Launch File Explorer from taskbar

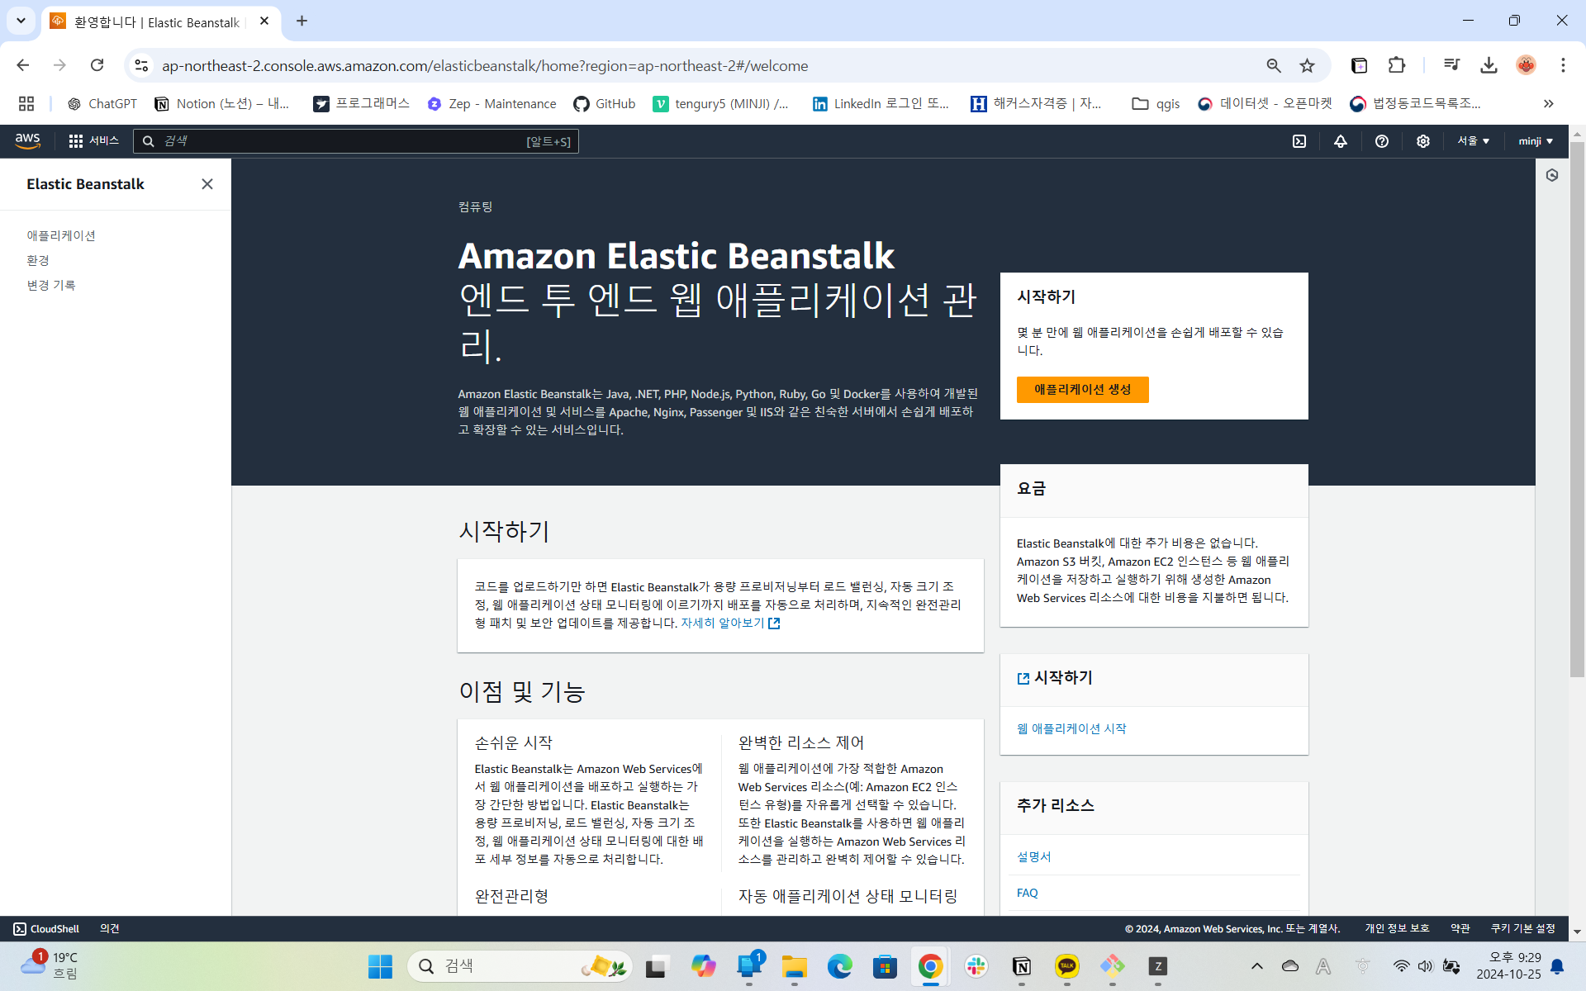click(795, 966)
